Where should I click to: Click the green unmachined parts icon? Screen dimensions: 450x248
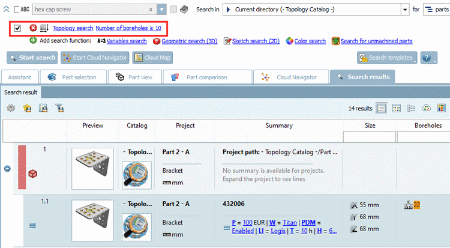335,41
